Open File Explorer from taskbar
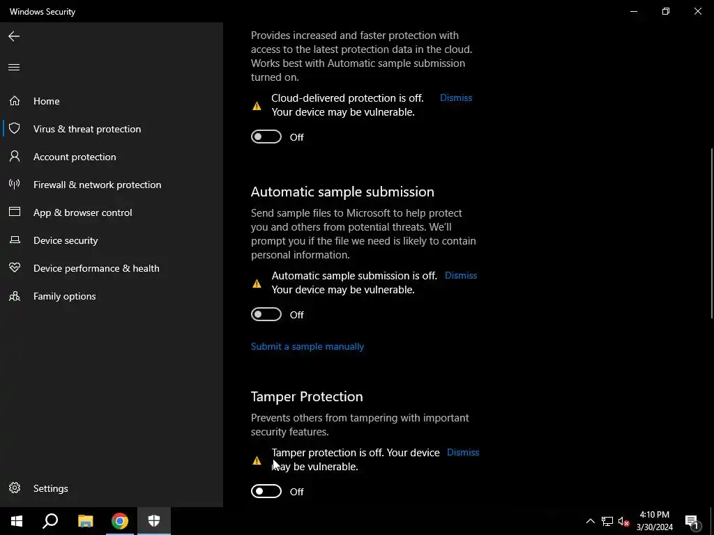 pyautogui.click(x=85, y=521)
